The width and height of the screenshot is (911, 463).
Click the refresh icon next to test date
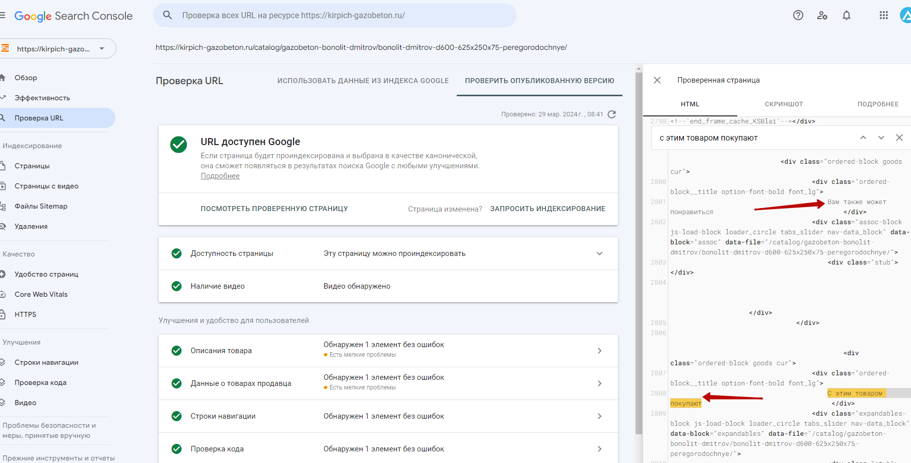pos(612,114)
